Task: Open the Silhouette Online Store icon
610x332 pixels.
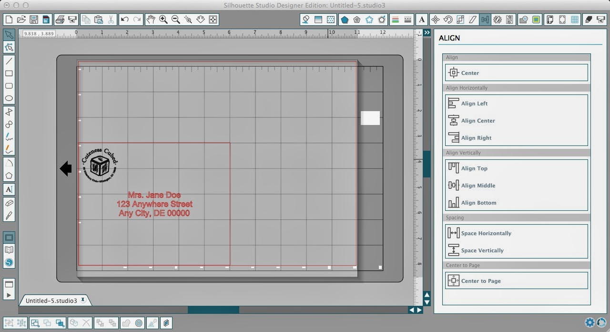Action: 9,262
